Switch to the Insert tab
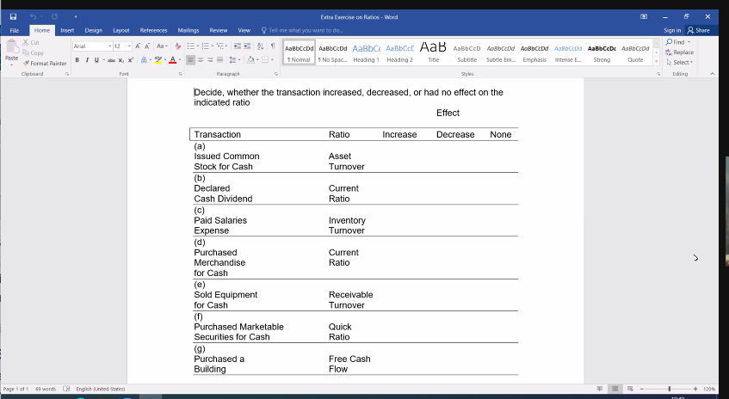Image resolution: width=729 pixels, height=399 pixels. (67, 30)
